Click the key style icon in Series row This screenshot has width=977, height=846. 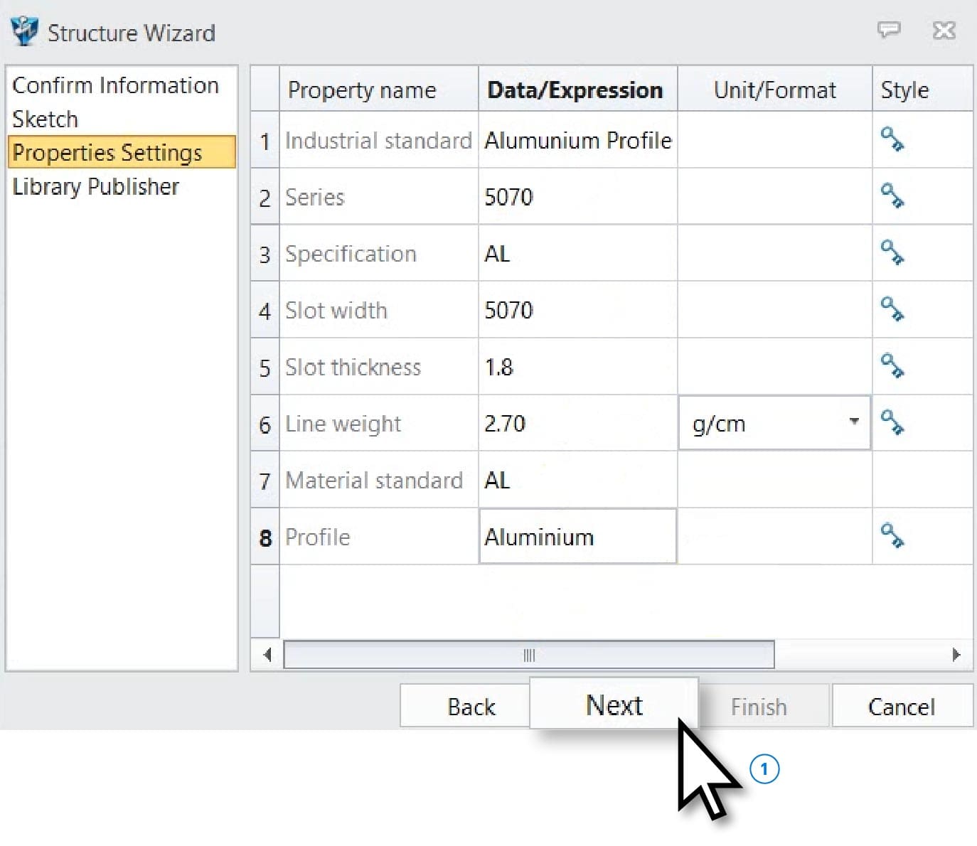click(892, 196)
